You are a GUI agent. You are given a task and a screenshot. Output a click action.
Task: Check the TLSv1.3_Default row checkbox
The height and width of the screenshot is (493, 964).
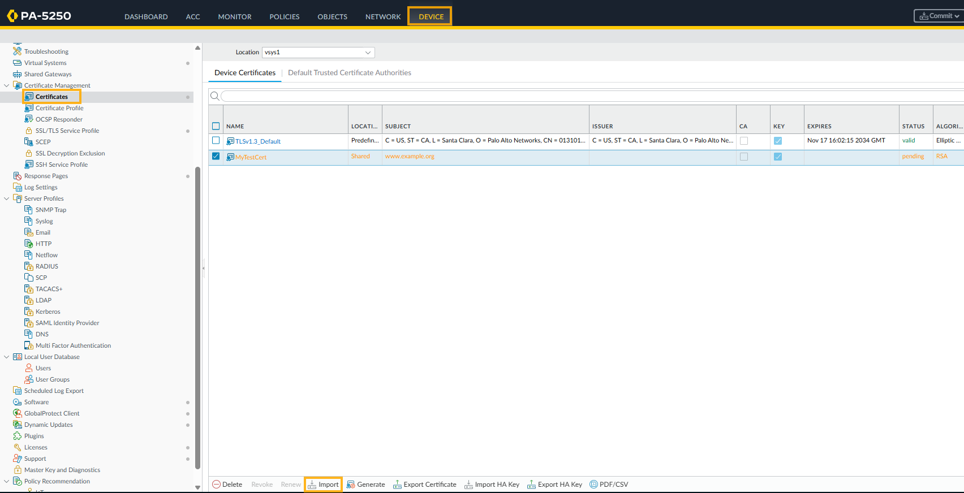[216, 140]
